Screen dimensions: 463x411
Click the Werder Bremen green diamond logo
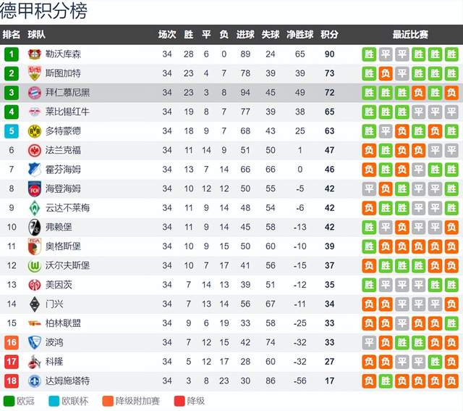pyautogui.click(x=34, y=208)
